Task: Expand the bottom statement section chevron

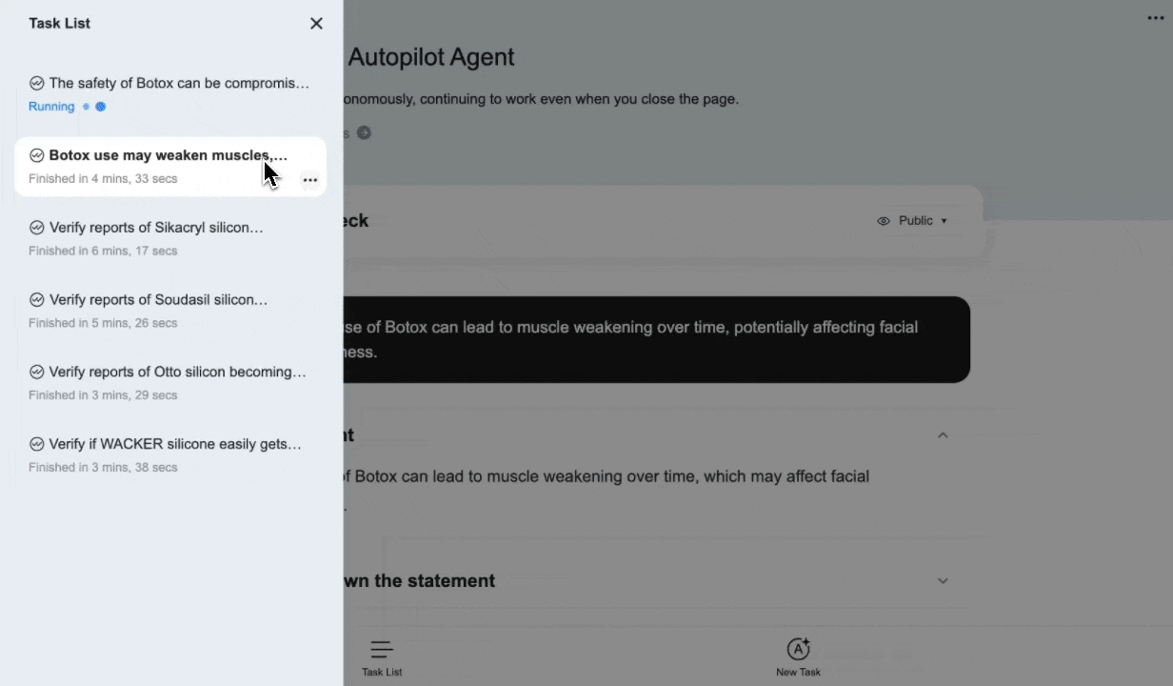Action: [943, 580]
